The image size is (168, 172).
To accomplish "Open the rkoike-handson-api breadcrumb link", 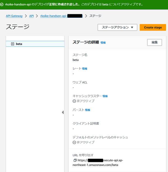I will [61, 16].
